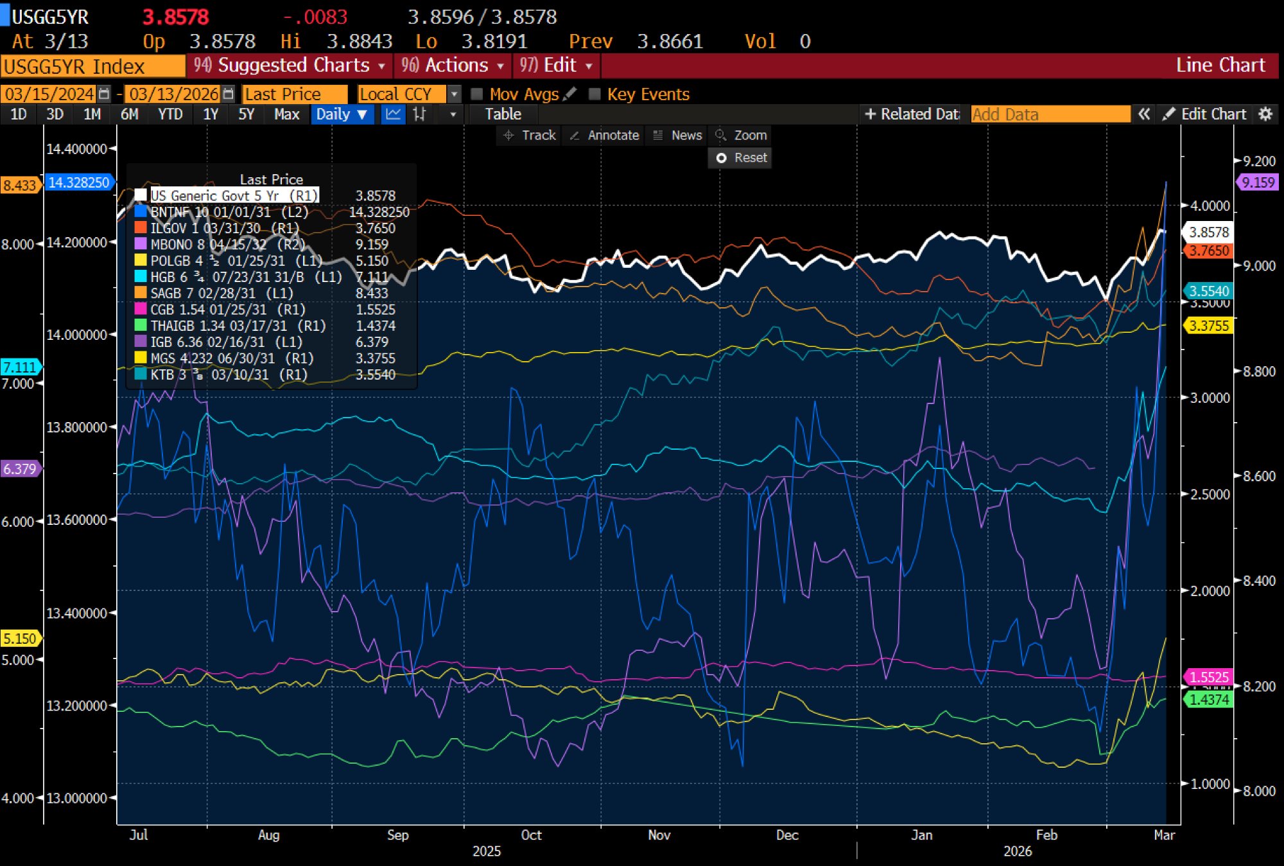This screenshot has height=866, width=1284.
Task: Enable the Mov Avgs checkbox
Action: click(477, 94)
